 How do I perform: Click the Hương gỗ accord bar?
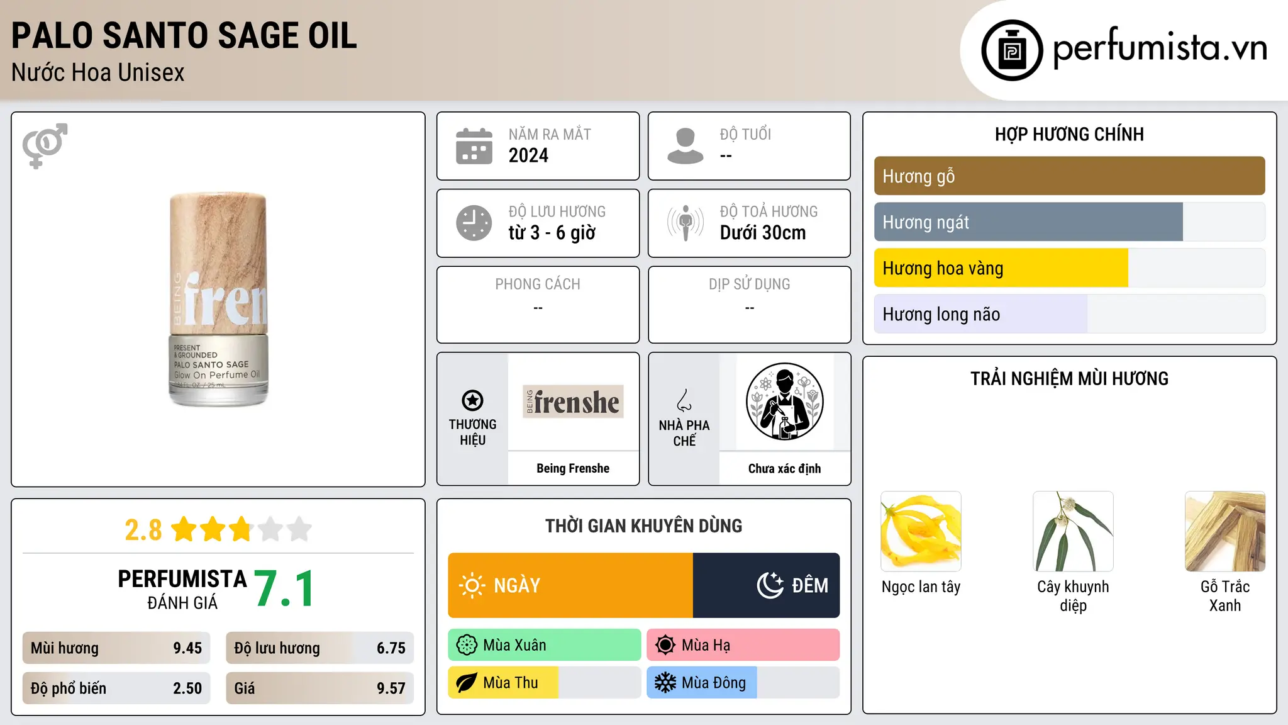(x=1069, y=176)
